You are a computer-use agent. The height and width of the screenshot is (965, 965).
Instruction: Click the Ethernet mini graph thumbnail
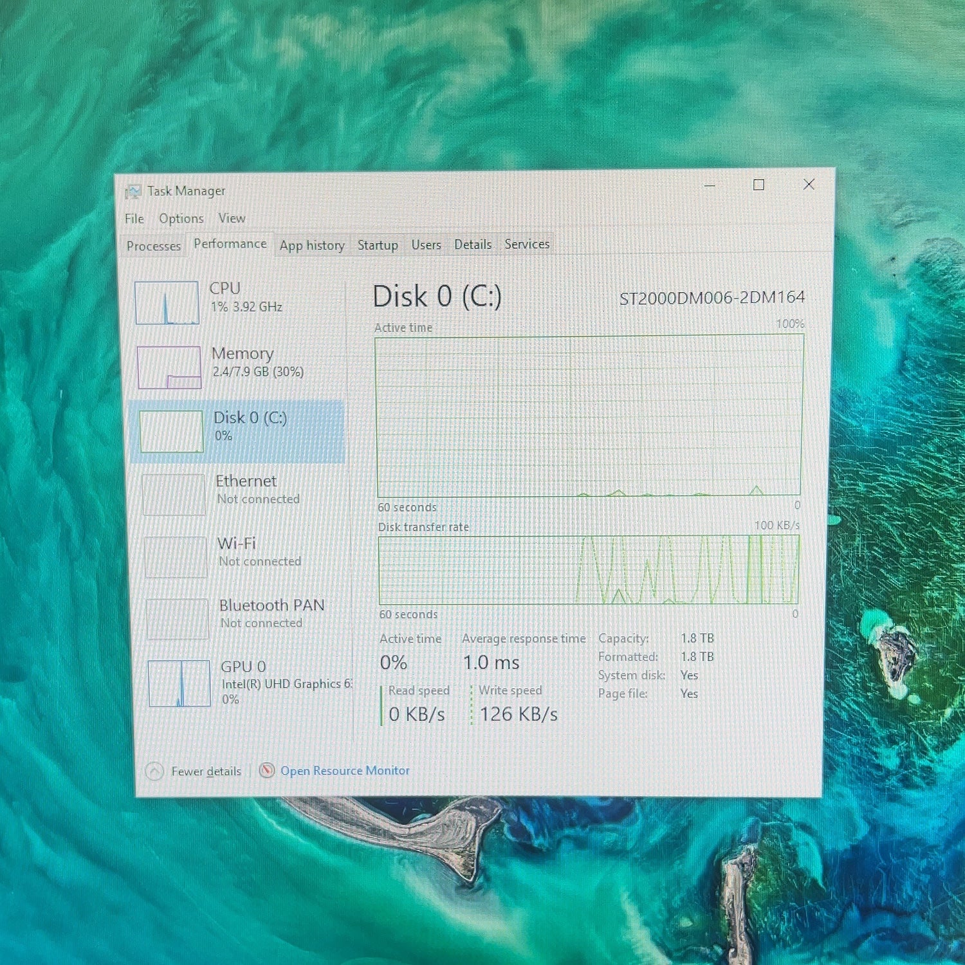174,495
